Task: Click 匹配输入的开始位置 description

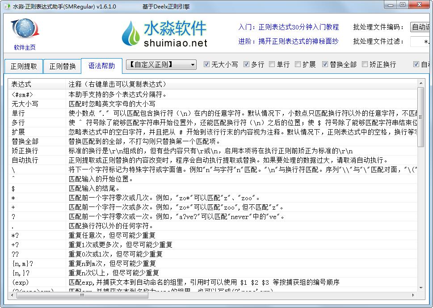Action: 101,179
